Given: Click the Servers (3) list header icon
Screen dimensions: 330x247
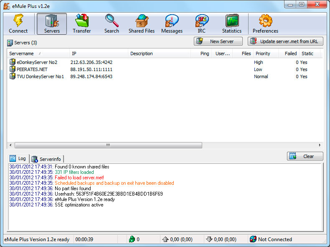Looking at the screenshot, I should tap(10, 43).
